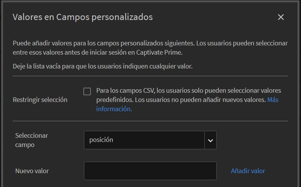Image resolution: width=301 pixels, height=187 pixels.
Task: Click the Restringir selección label
Action: (40, 100)
